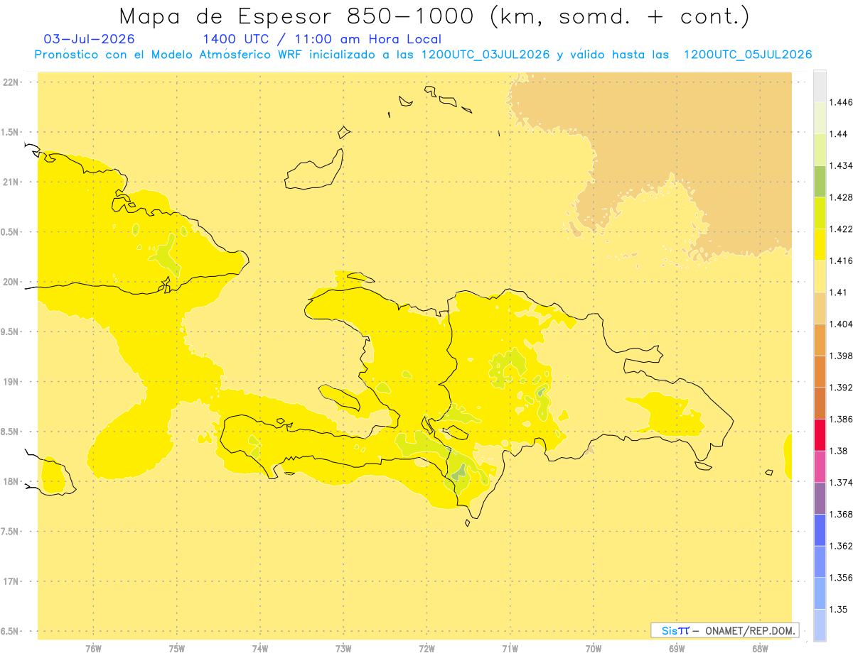
Task: Pick the bright yellow colorbar segment between 1.416 and 1.422
Action: point(820,244)
